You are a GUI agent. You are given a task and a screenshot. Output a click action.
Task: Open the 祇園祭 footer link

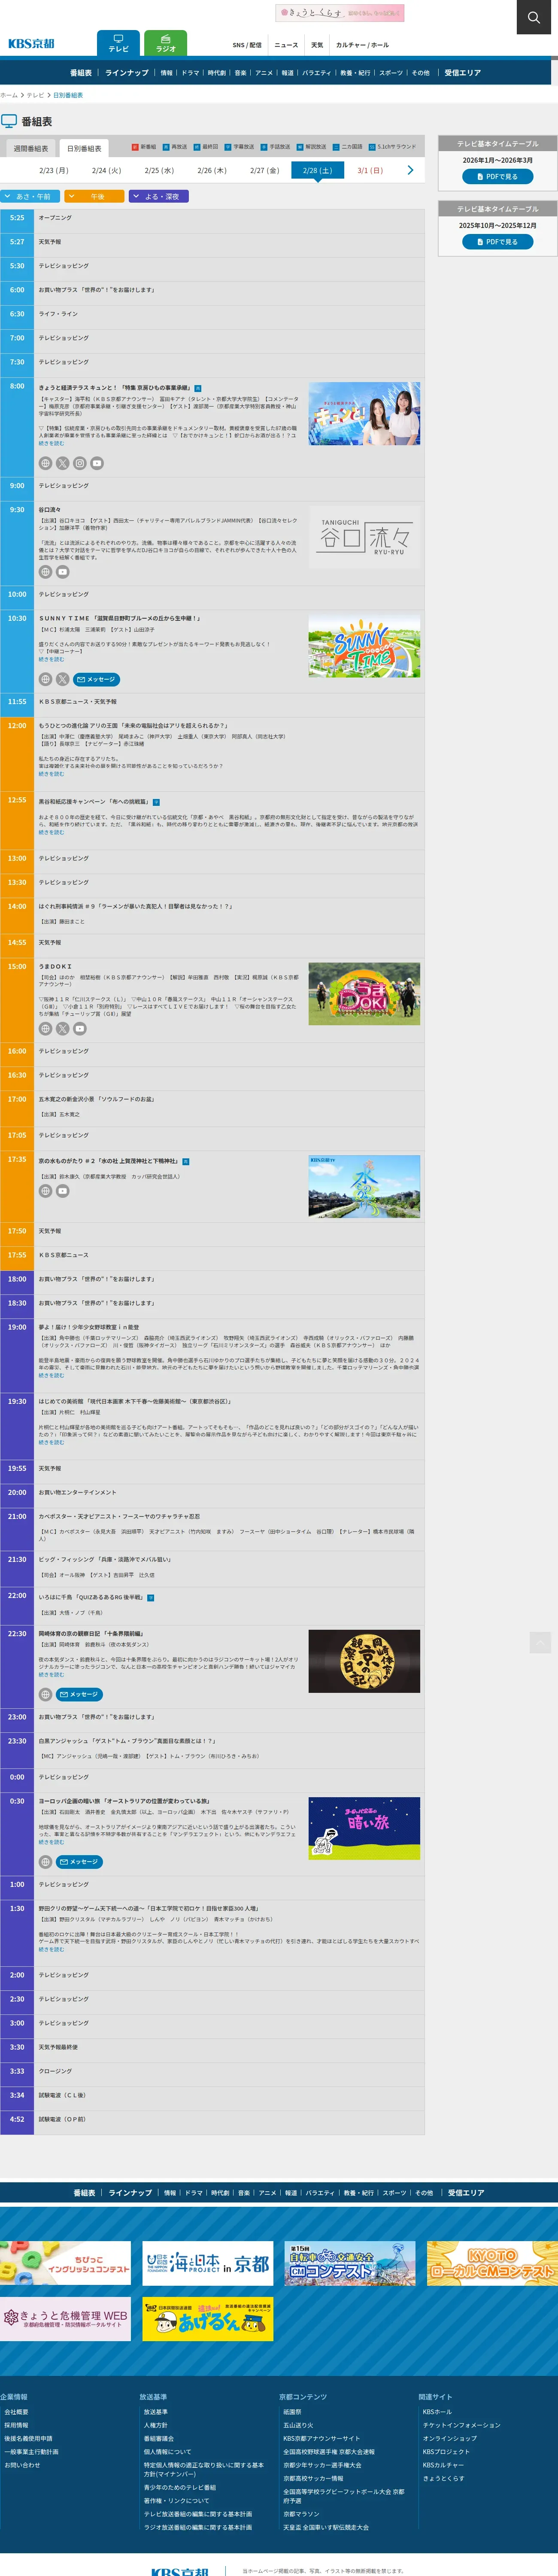(292, 2412)
